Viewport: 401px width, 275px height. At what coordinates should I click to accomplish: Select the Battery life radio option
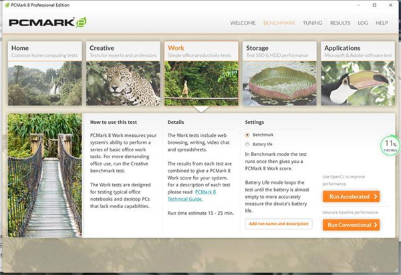247,144
